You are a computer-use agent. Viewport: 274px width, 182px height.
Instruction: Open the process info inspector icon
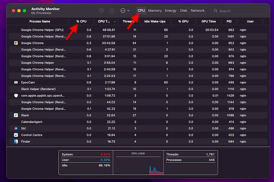point(112,11)
